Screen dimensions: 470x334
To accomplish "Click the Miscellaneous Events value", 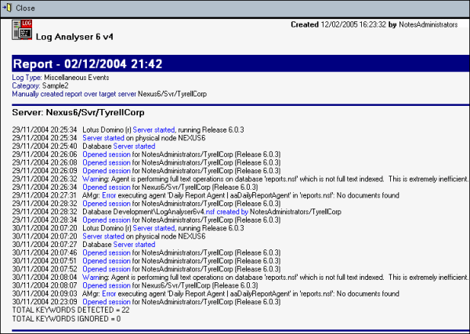I will pos(77,78).
